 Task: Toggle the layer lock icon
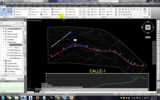point(124,14)
